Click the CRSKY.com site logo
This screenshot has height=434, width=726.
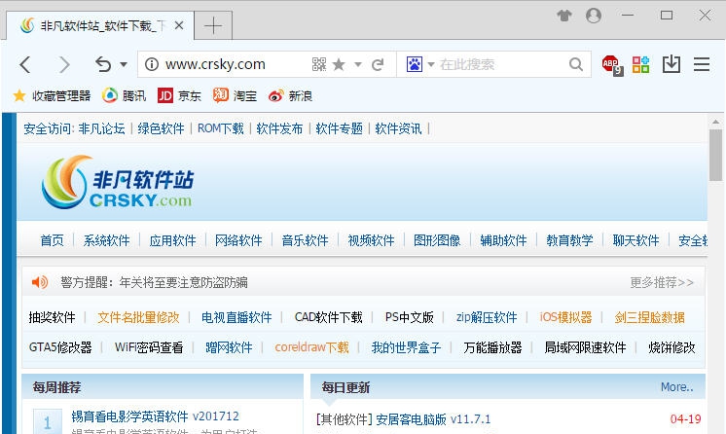(118, 182)
